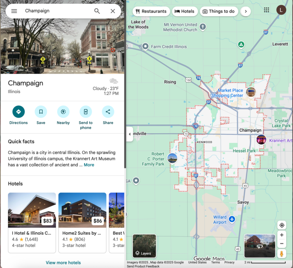
Task: Collapse the side panel
Action: [x=129, y=134]
